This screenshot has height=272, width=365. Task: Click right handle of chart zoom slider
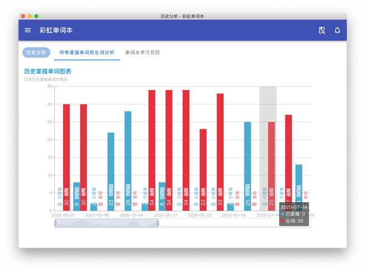158,223
